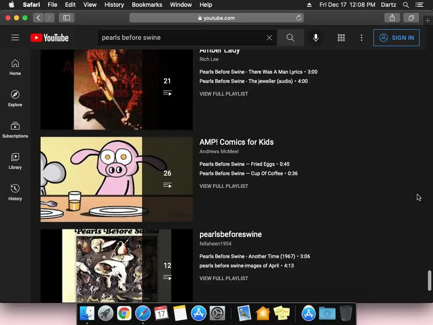Open the Pearls Before Swine album thumbnail
433x325 pixels.
(117, 266)
